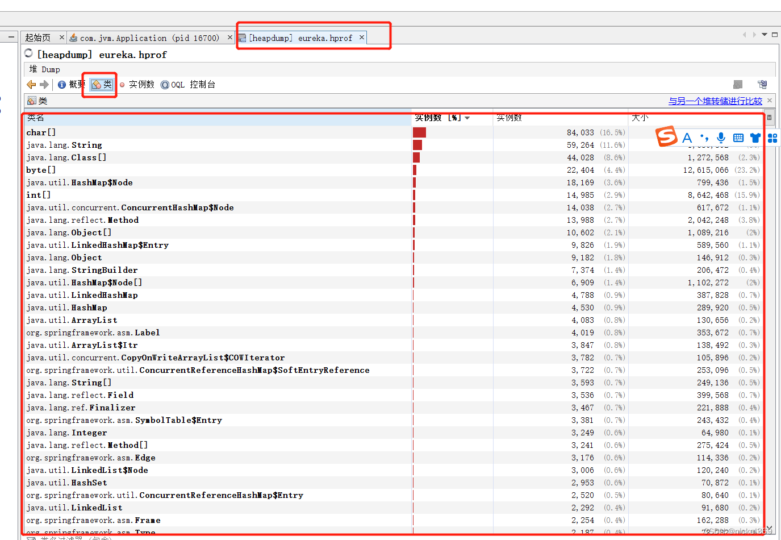Image resolution: width=781 pixels, height=540 pixels.
Task: Go forward with the right arrow icon
Action: 44,85
